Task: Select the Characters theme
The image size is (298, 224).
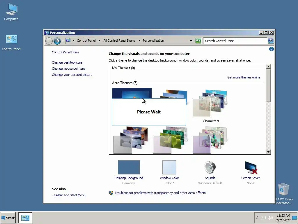Action: point(211,106)
